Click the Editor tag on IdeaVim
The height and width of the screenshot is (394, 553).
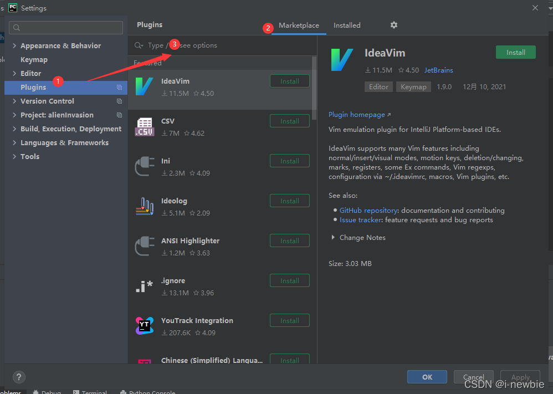click(378, 87)
